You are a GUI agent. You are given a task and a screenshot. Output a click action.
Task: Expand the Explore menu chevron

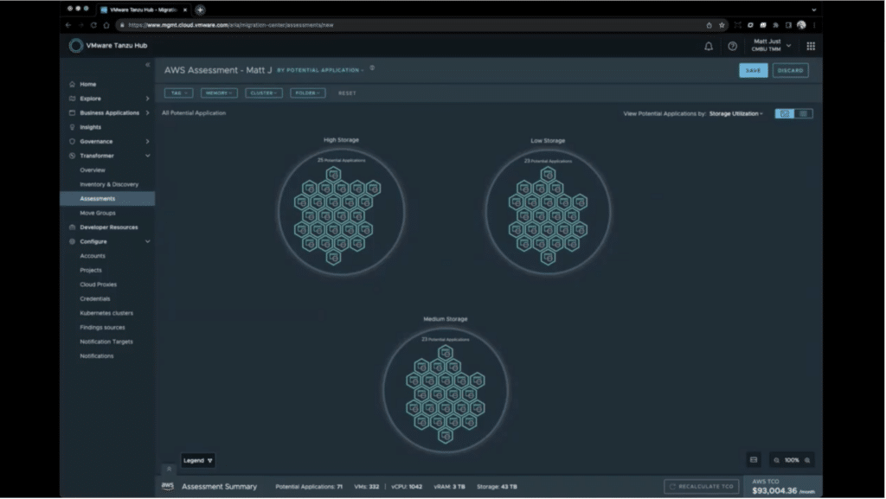tap(147, 99)
